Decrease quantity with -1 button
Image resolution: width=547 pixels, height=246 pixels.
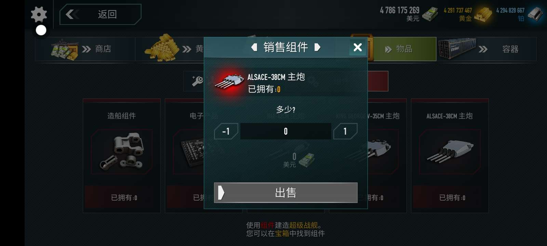tap(226, 131)
